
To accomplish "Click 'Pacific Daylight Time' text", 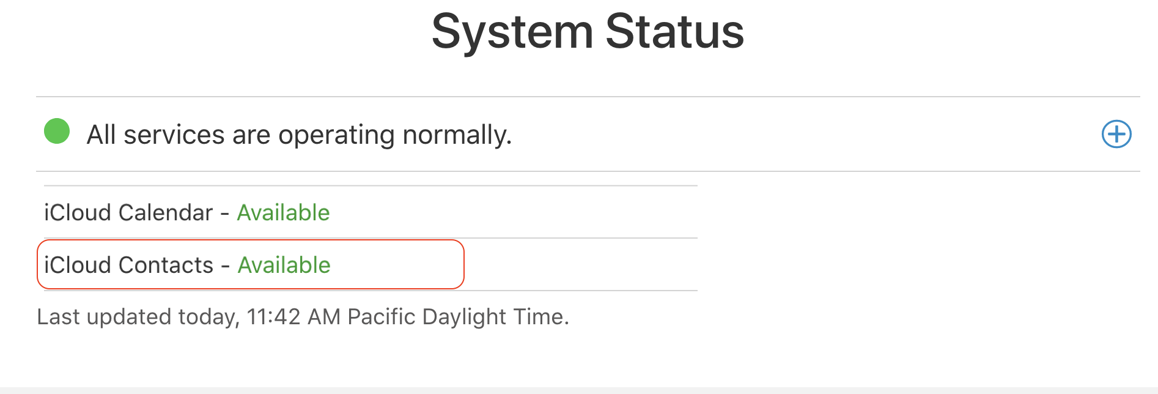I will [x=457, y=317].
